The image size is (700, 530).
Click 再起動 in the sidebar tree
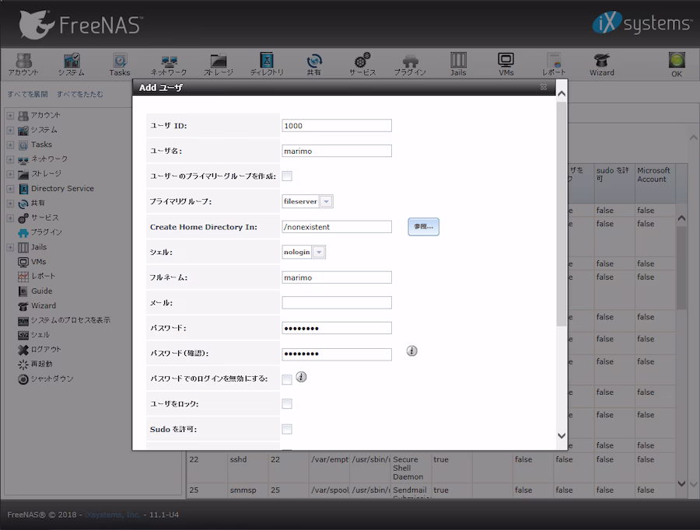tap(41, 364)
